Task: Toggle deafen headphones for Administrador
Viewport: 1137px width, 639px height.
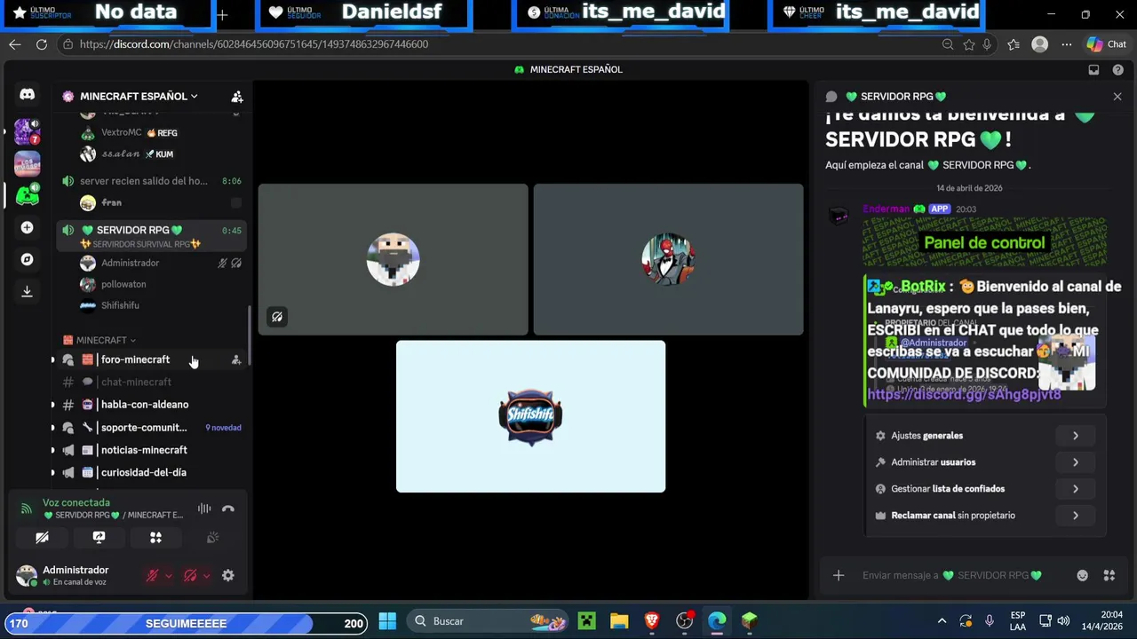Action: (x=190, y=575)
